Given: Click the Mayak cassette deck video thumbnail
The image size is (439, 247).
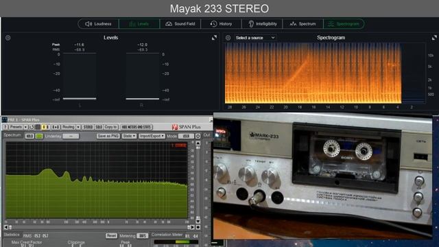Looking at the screenshot, I should (322, 176).
